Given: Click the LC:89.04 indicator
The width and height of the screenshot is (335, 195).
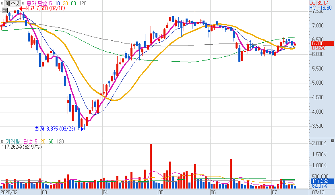Looking at the screenshot, I should click(319, 3).
